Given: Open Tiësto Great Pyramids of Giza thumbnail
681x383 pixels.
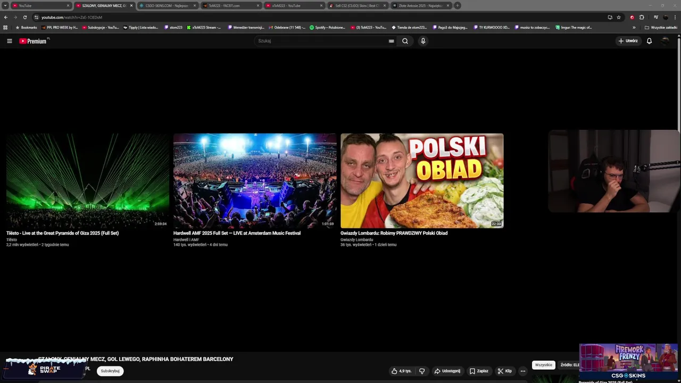Looking at the screenshot, I should [x=88, y=181].
